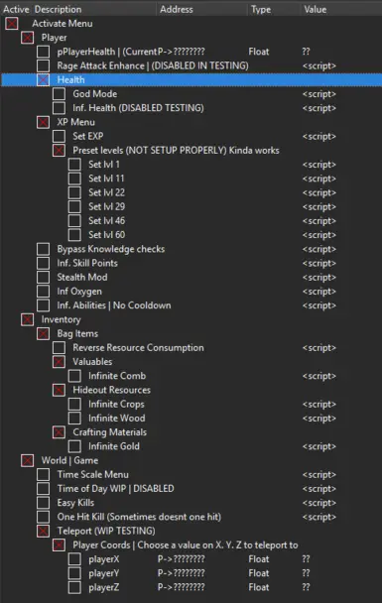
Task: Enable the pPlayerHealth checkbox
Action: tap(43, 52)
